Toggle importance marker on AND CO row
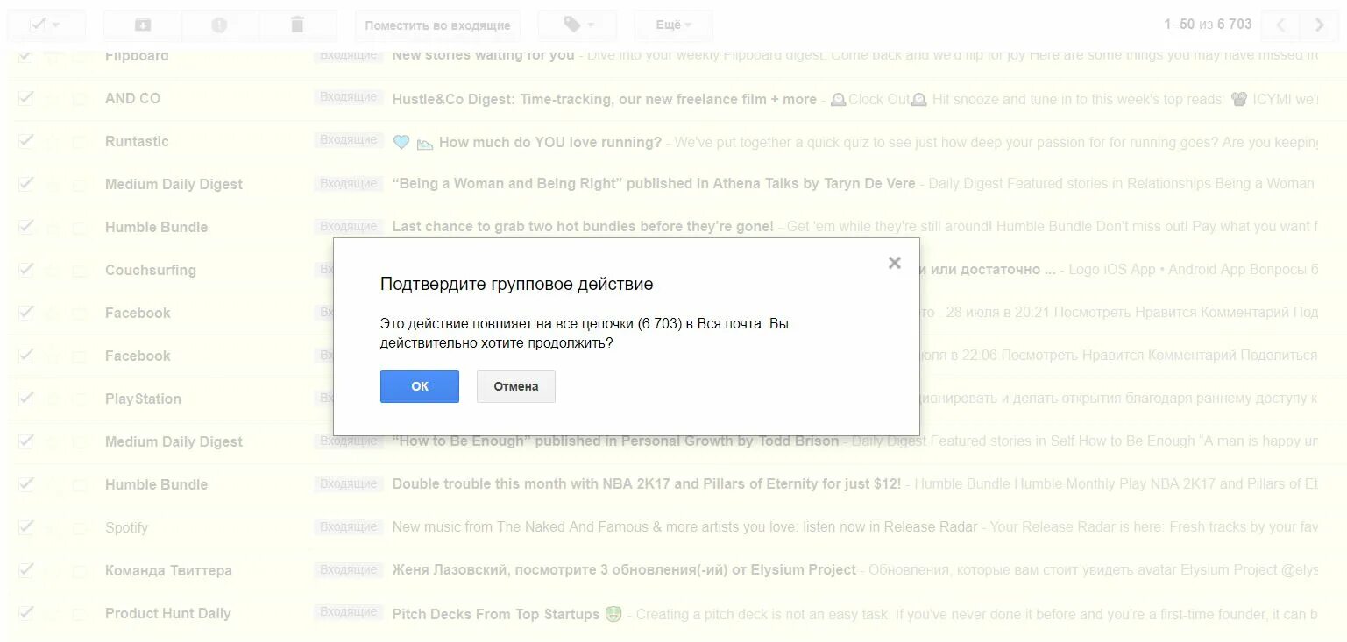1347x642 pixels. 80,99
